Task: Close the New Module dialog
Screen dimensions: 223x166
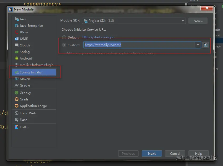Action: coord(207,8)
